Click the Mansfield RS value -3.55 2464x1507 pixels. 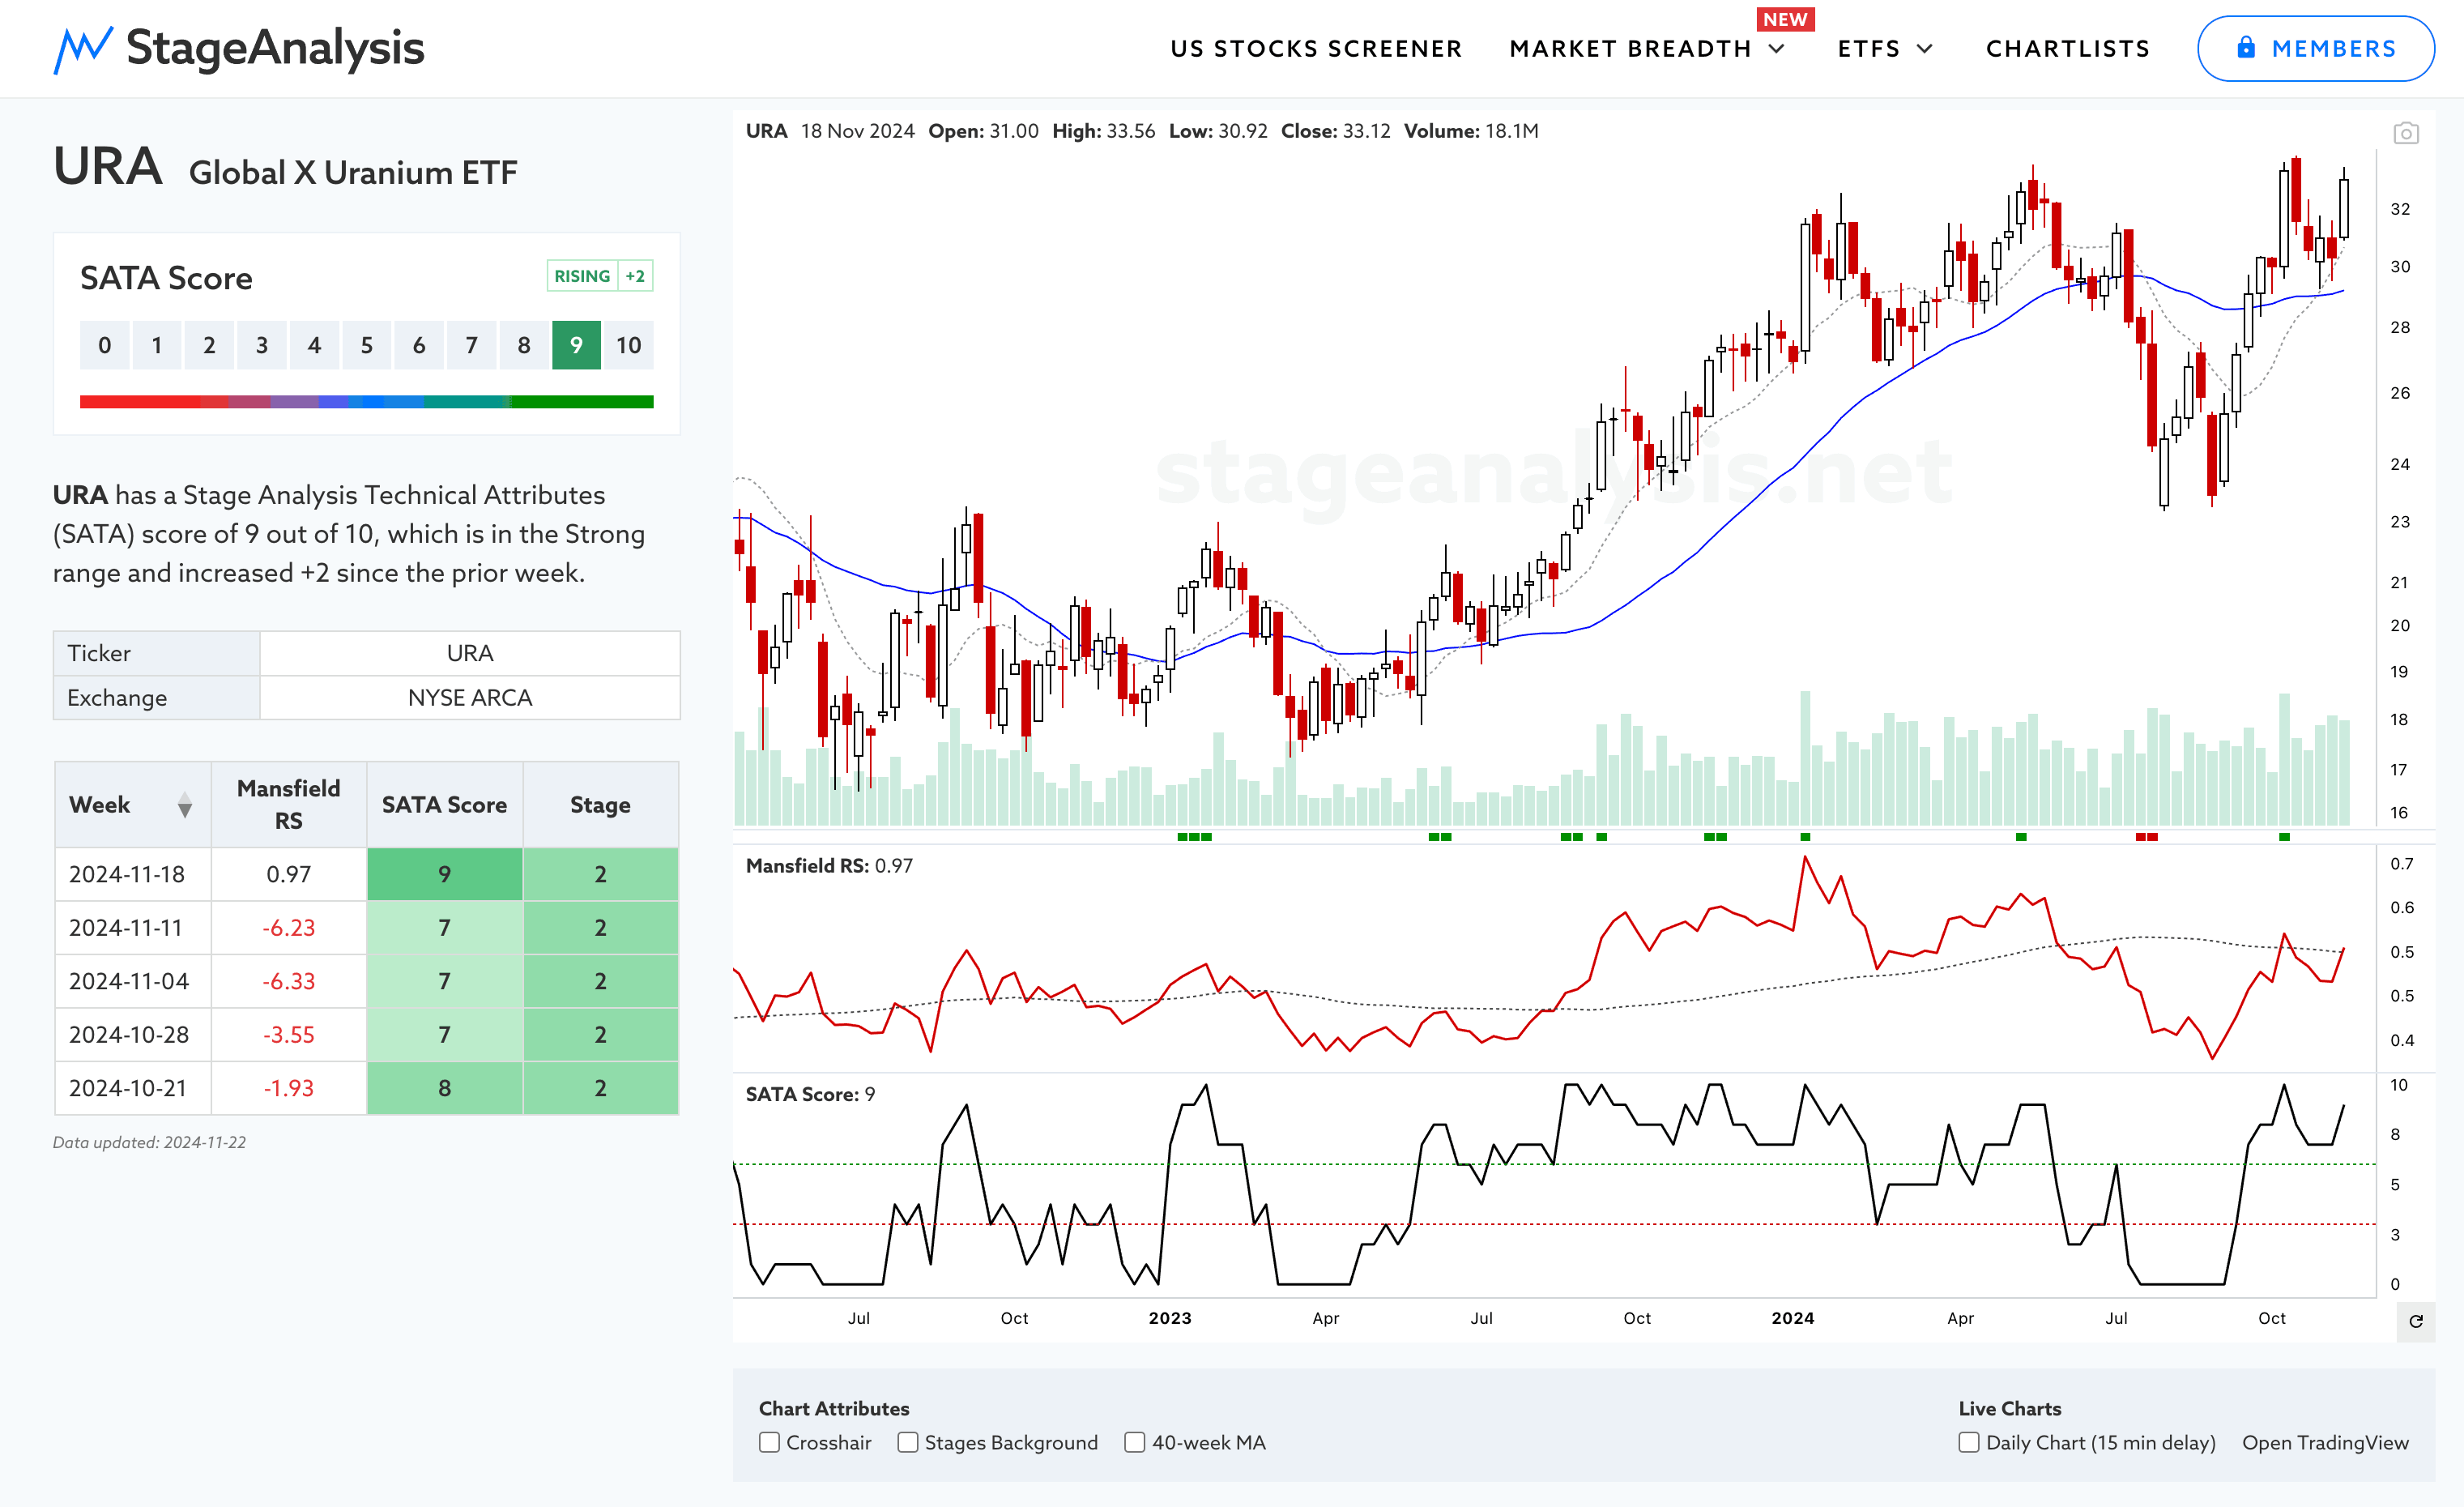pos(289,1034)
